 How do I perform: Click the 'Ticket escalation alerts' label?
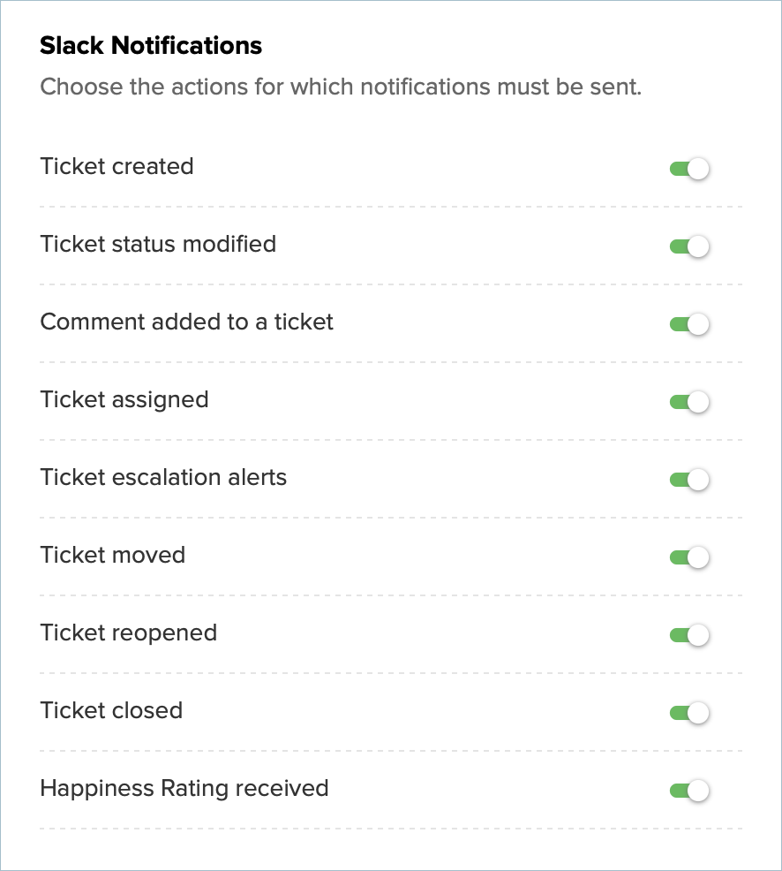163,477
